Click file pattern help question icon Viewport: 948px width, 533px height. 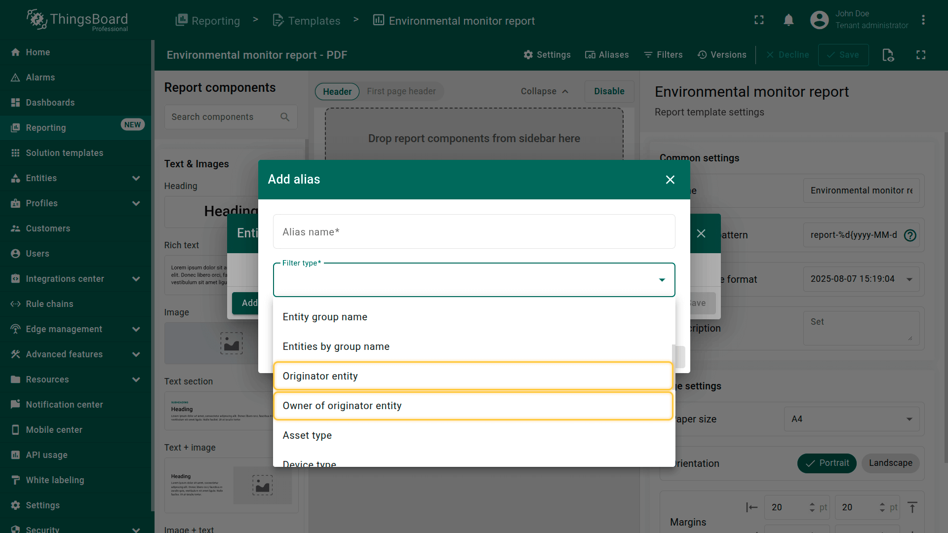[909, 235]
